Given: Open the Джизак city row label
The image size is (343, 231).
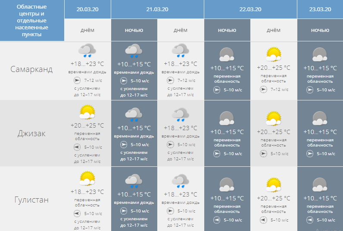Looking at the screenshot, I should click(x=32, y=134).
